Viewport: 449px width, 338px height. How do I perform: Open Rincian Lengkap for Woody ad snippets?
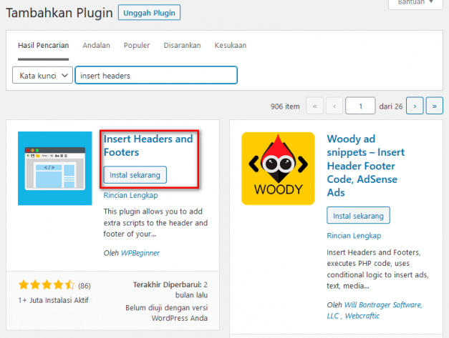[x=354, y=236]
